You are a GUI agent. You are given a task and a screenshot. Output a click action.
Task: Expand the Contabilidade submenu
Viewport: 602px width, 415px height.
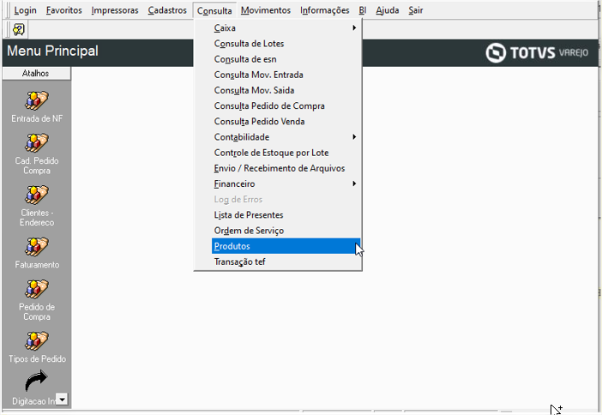pos(286,137)
